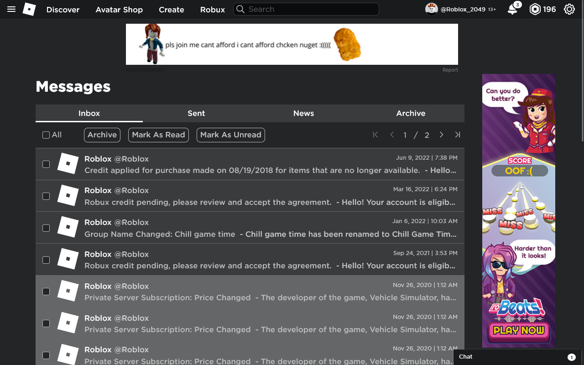Click the RoBeats Play Now advertisement
The image size is (584, 365).
point(519,211)
